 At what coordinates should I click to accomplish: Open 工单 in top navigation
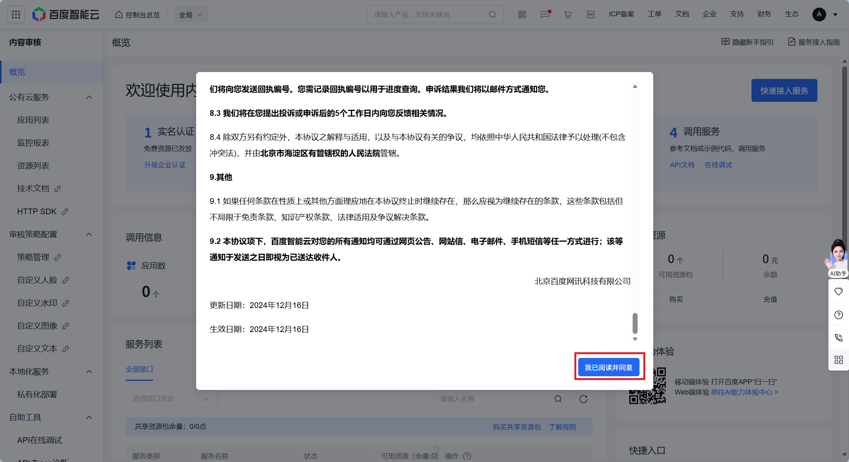[x=655, y=14]
